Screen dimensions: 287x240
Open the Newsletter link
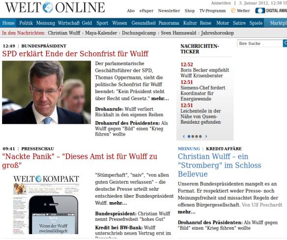coord(169,11)
